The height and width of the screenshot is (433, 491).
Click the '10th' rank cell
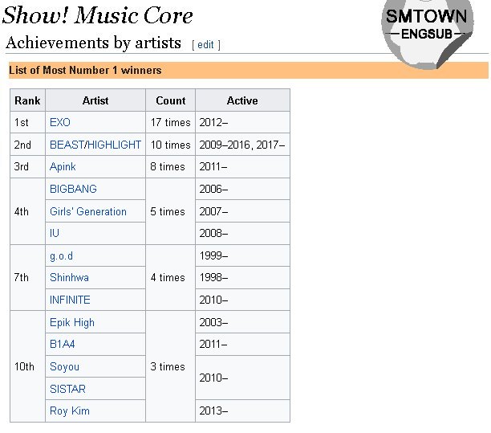(27, 366)
